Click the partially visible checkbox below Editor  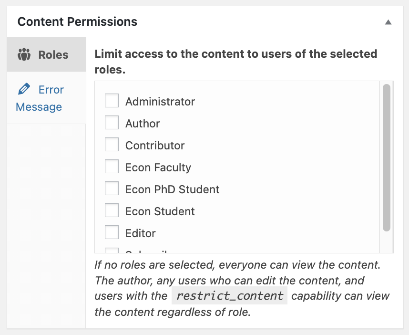[x=112, y=251]
